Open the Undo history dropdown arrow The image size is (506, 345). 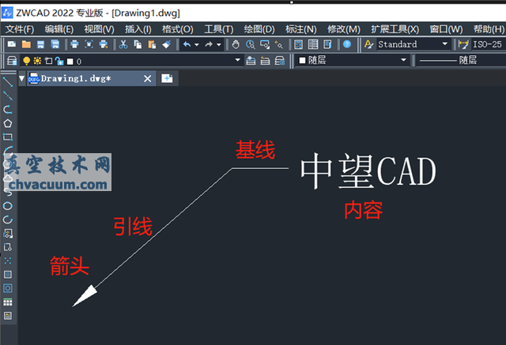click(197, 44)
